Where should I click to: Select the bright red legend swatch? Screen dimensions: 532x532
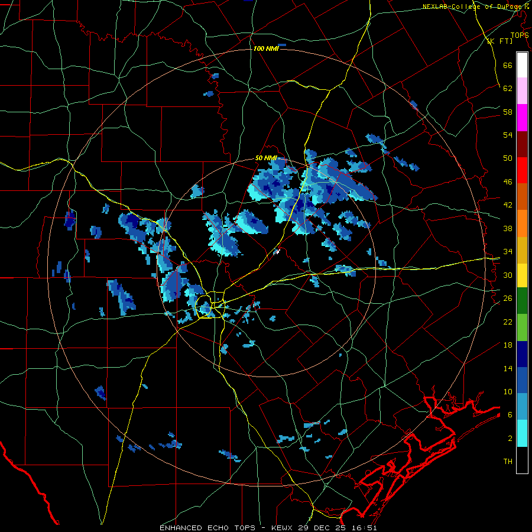pyautogui.click(x=522, y=170)
